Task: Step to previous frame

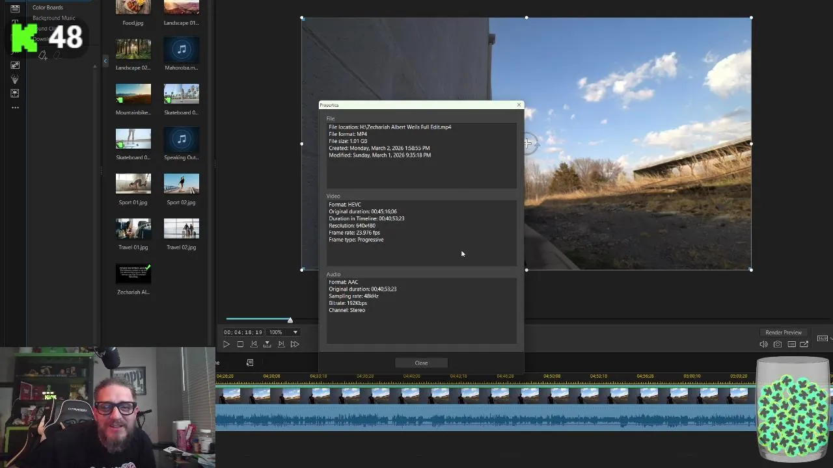Action: pos(254,344)
